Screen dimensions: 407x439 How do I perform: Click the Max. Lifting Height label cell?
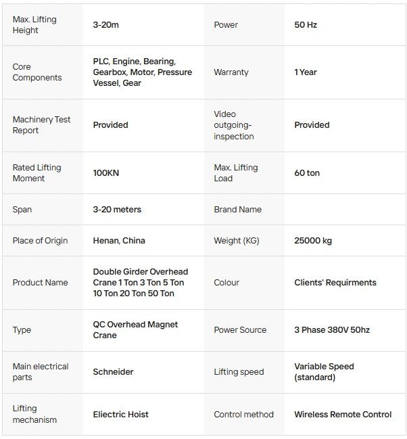(x=34, y=25)
